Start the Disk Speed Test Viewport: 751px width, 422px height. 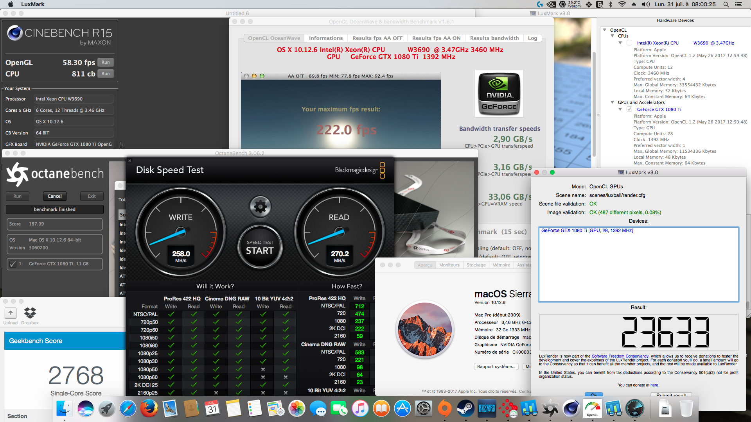pos(260,247)
